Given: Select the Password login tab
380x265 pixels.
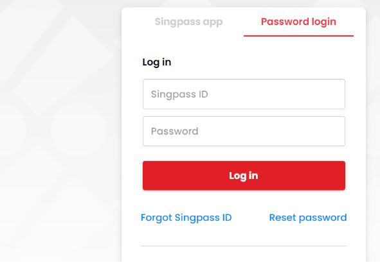Looking at the screenshot, I should coord(298,22).
